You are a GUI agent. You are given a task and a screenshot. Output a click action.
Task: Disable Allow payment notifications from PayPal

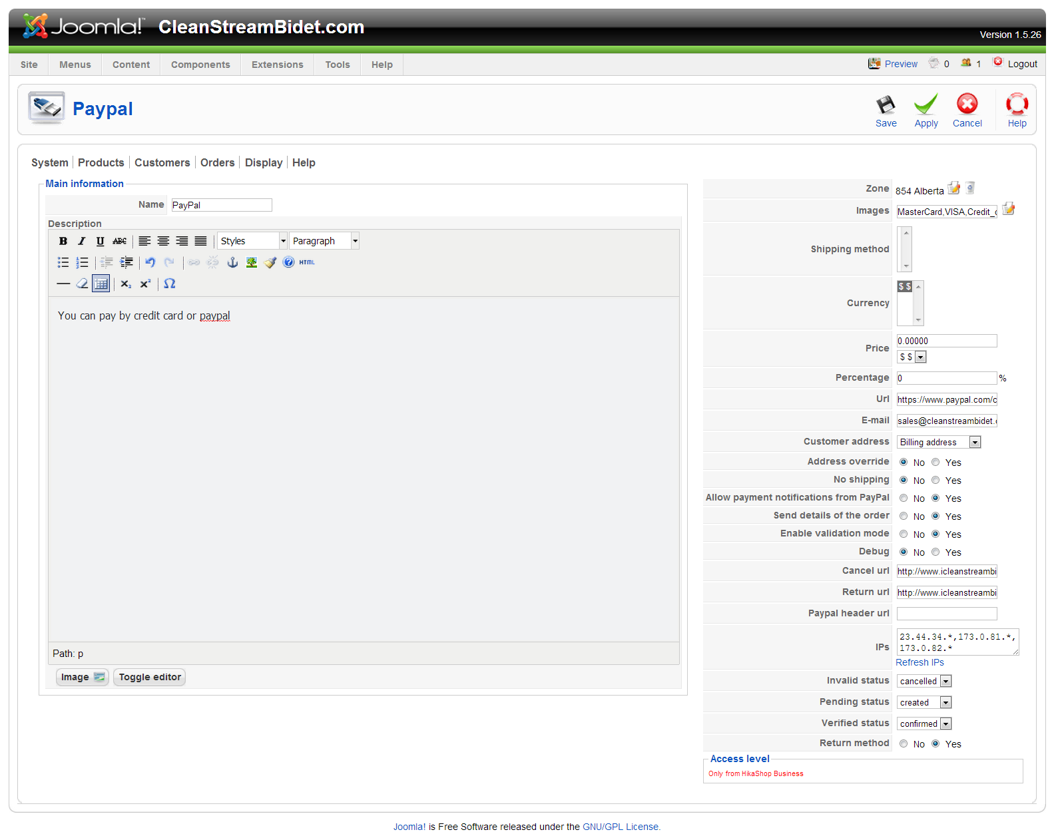(904, 498)
